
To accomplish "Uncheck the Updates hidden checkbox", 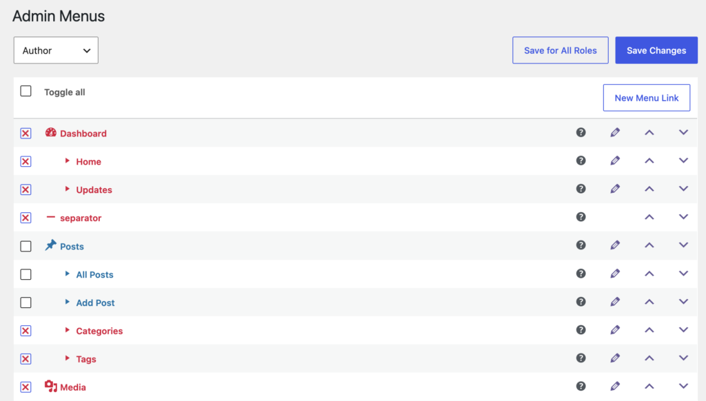I will 26,189.
